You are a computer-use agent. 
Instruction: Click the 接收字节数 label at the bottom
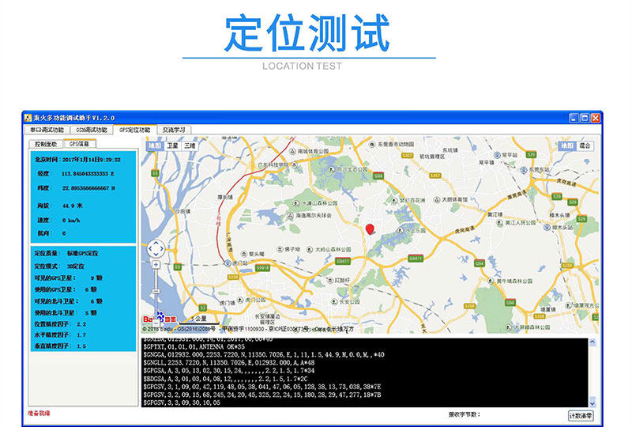point(465,414)
